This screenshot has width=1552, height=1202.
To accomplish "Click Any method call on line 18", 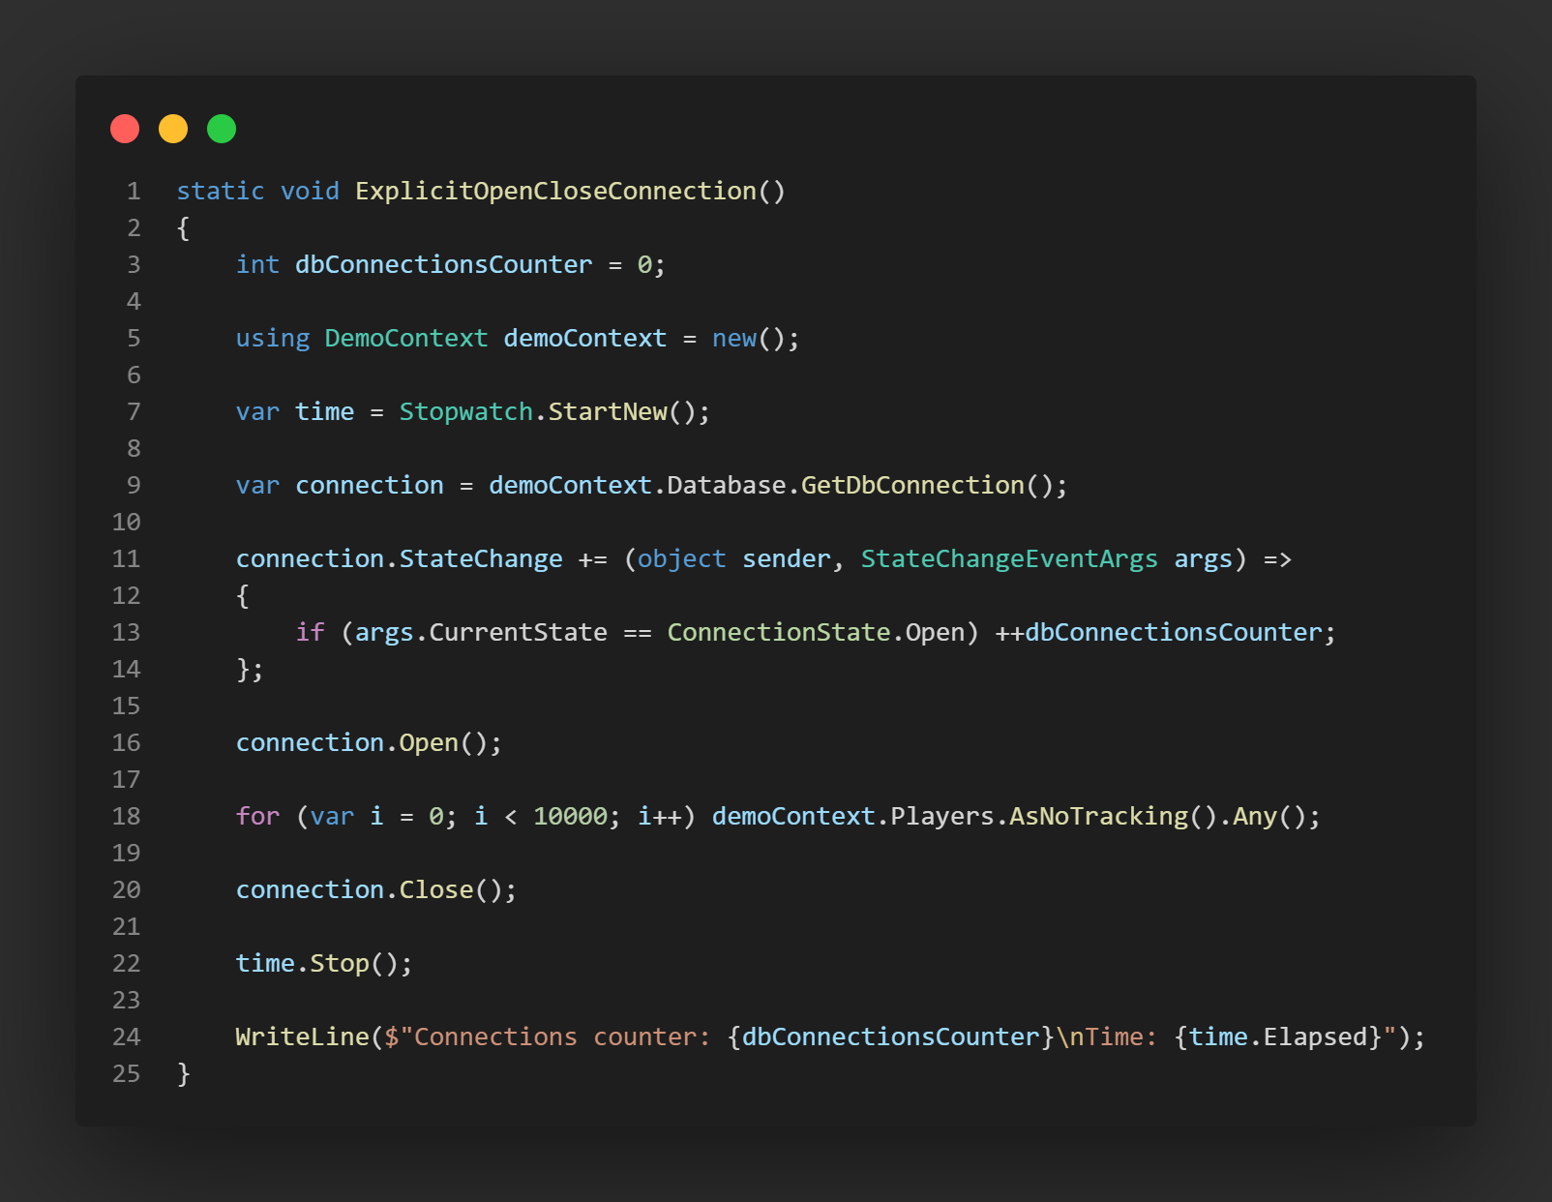I will pos(1255,817).
